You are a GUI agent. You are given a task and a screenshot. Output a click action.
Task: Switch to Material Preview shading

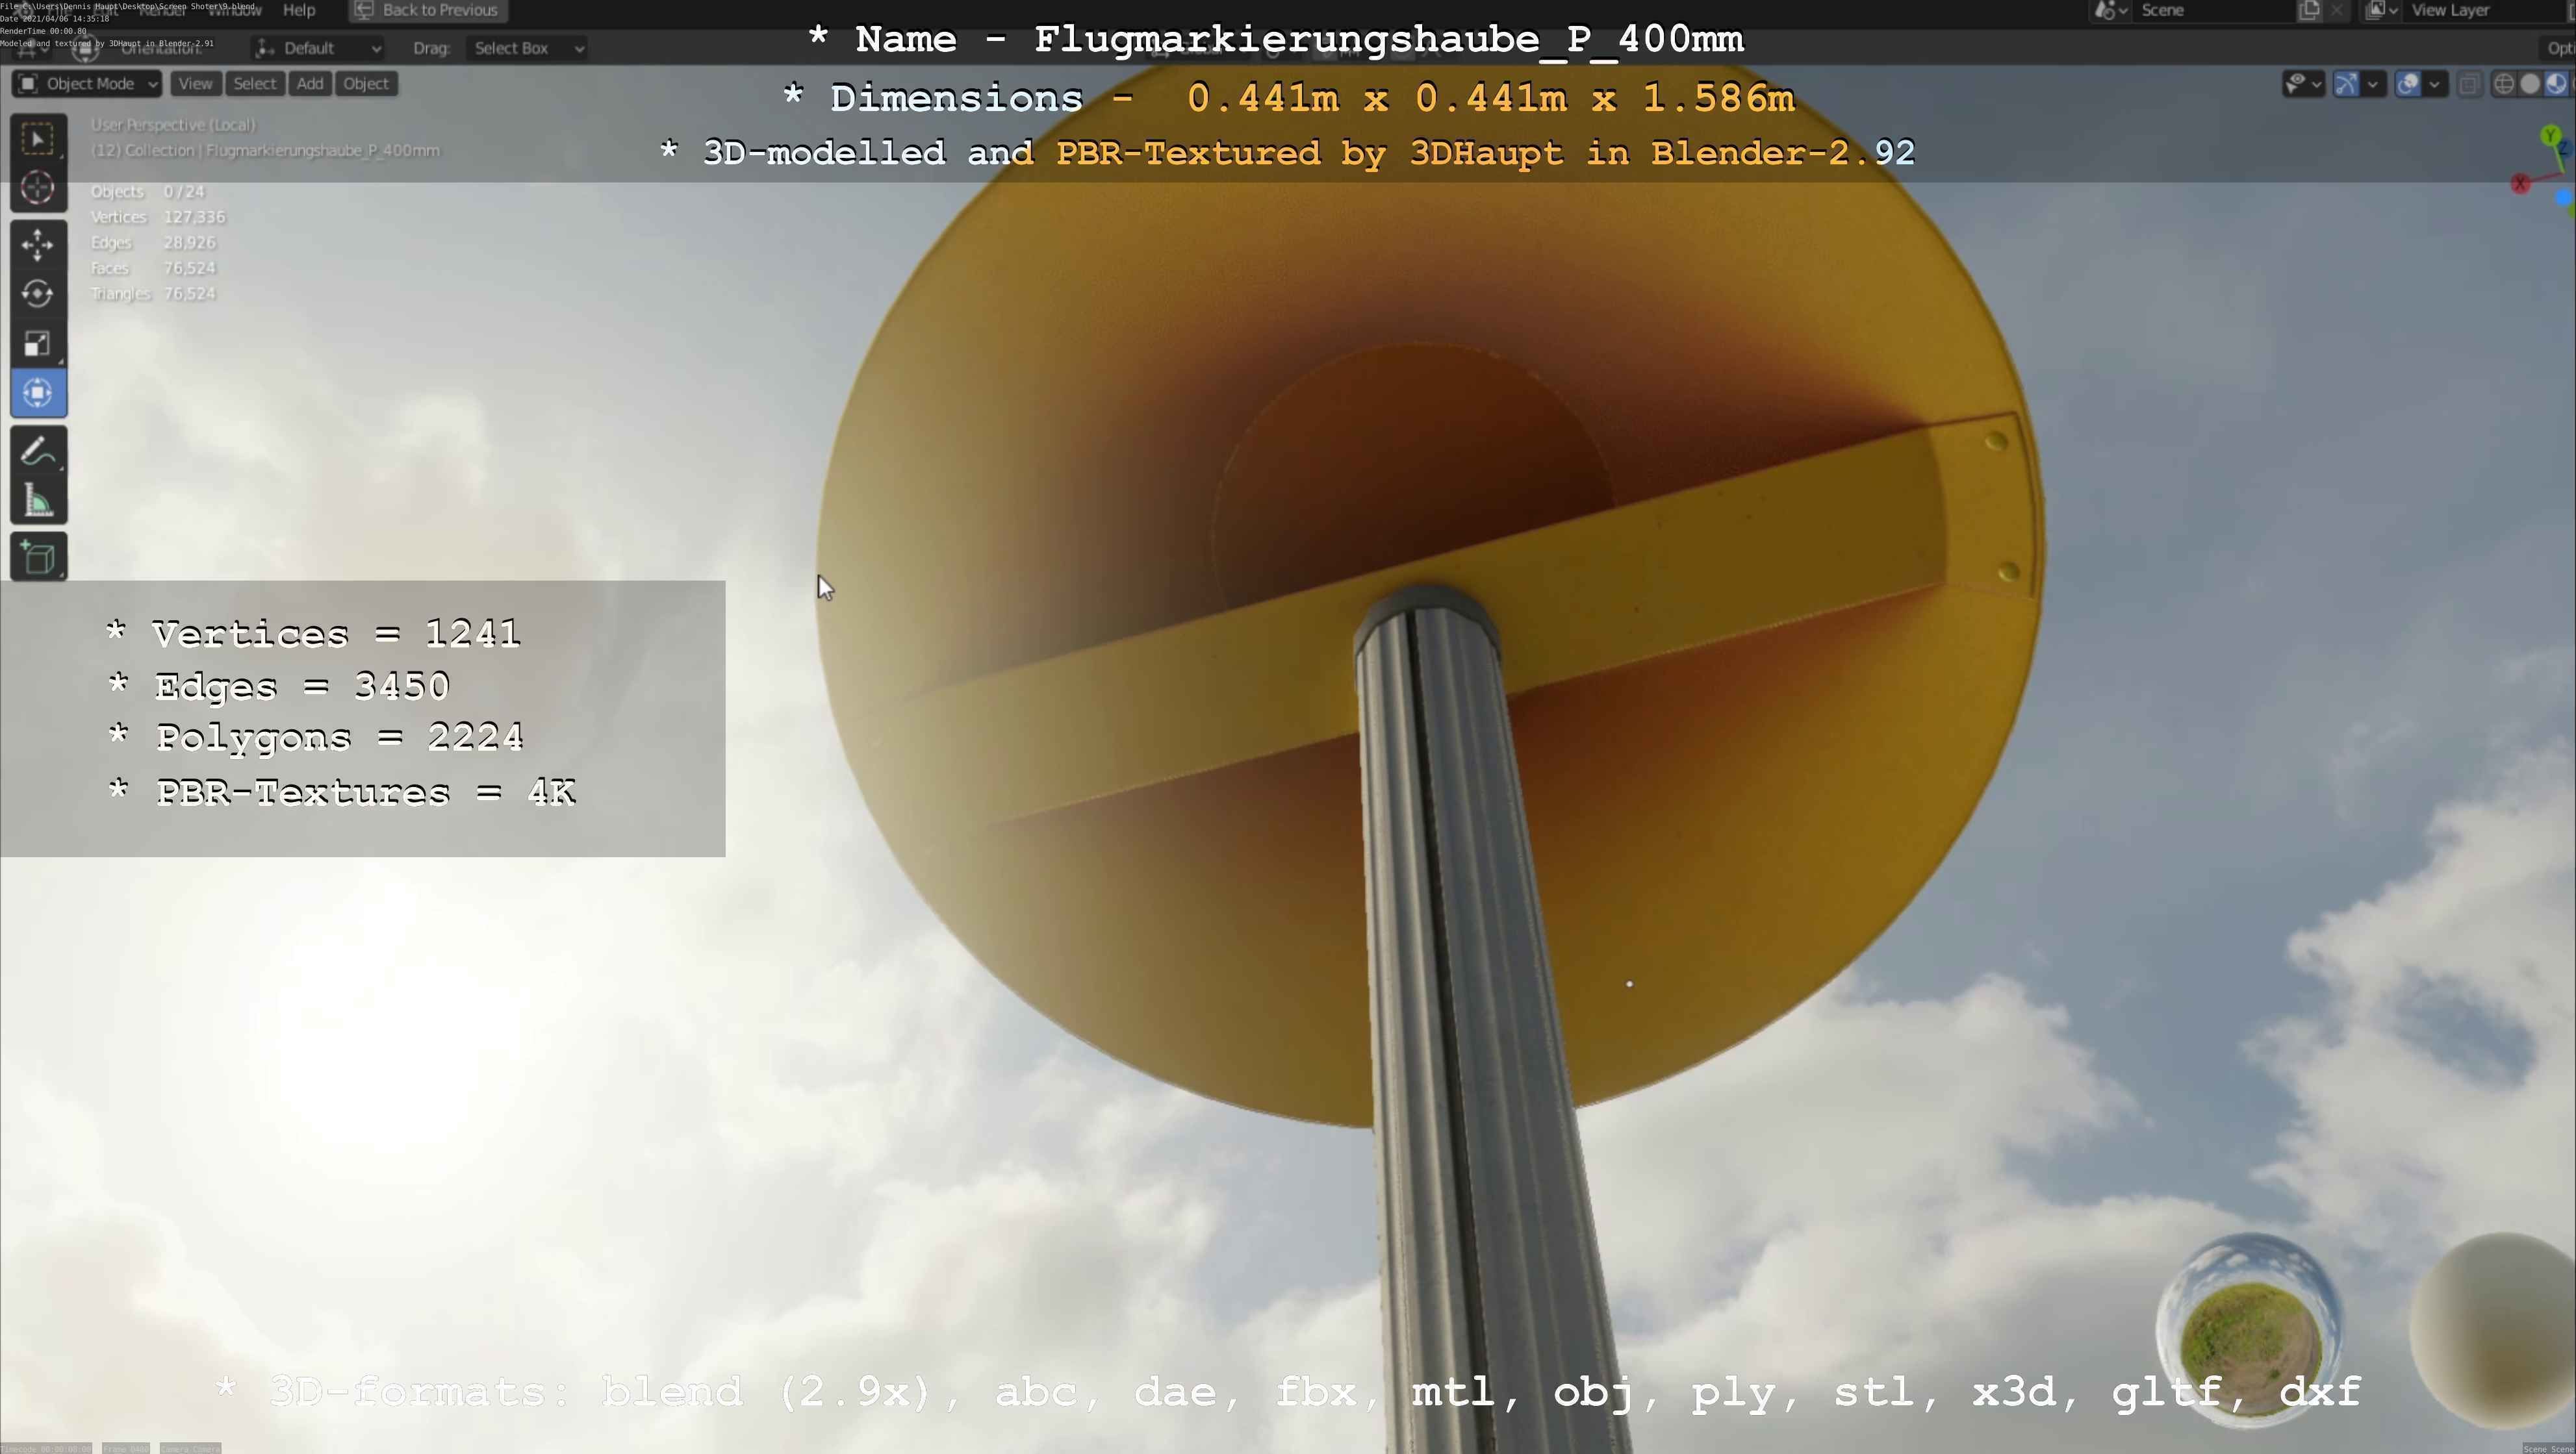point(2556,84)
